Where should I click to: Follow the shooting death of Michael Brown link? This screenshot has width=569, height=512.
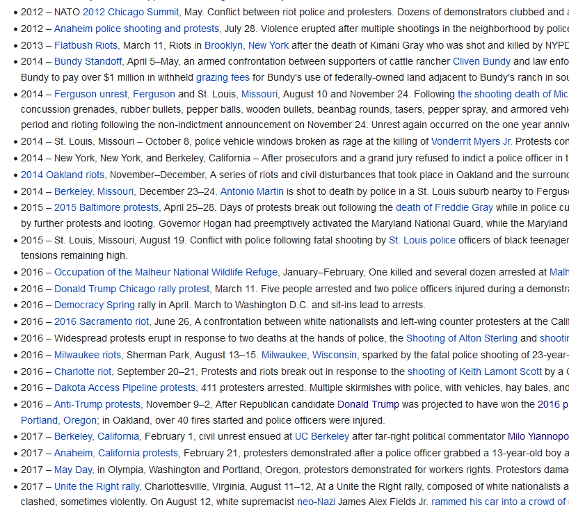(x=513, y=94)
